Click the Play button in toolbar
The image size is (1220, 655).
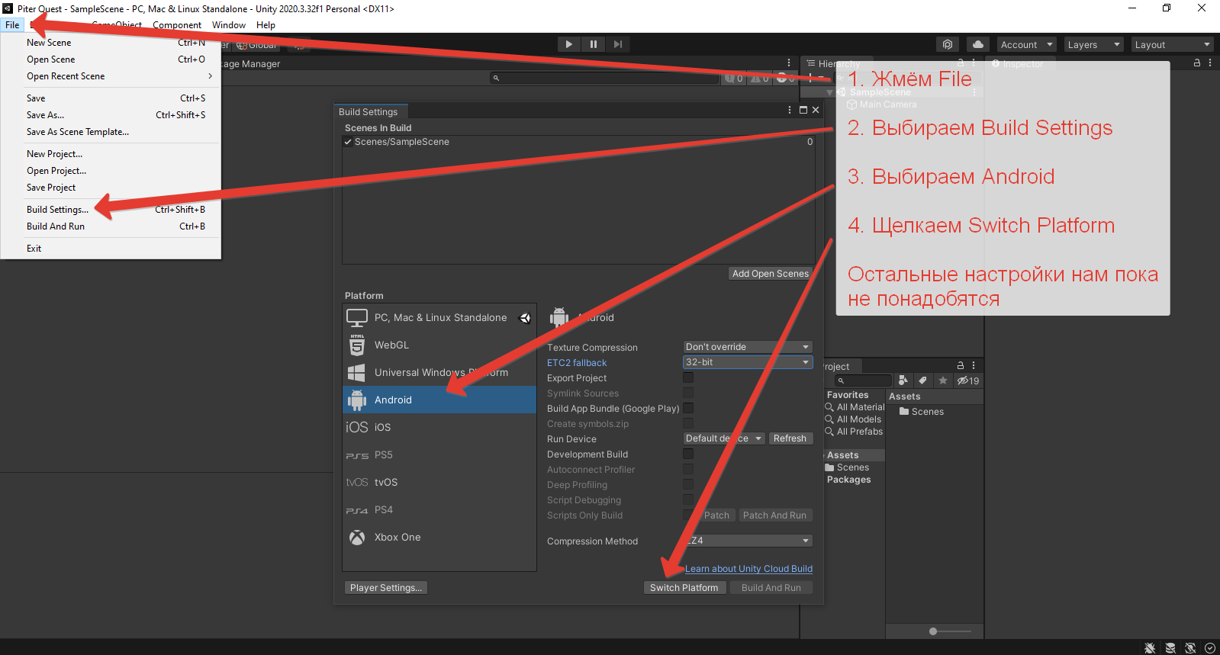coord(568,44)
